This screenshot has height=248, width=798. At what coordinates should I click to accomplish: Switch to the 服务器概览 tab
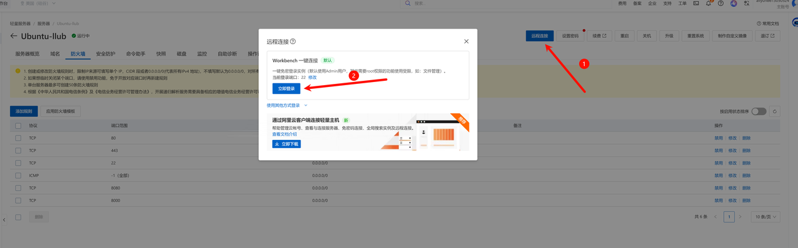pyautogui.click(x=27, y=54)
